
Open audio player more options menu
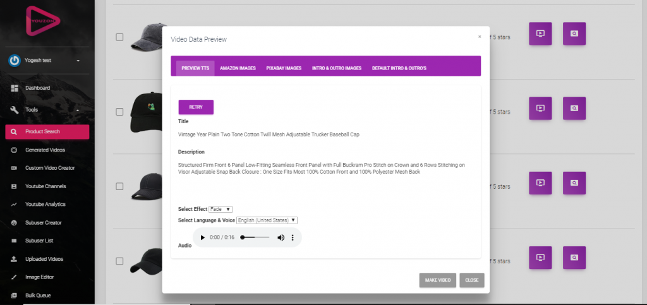[293, 237]
